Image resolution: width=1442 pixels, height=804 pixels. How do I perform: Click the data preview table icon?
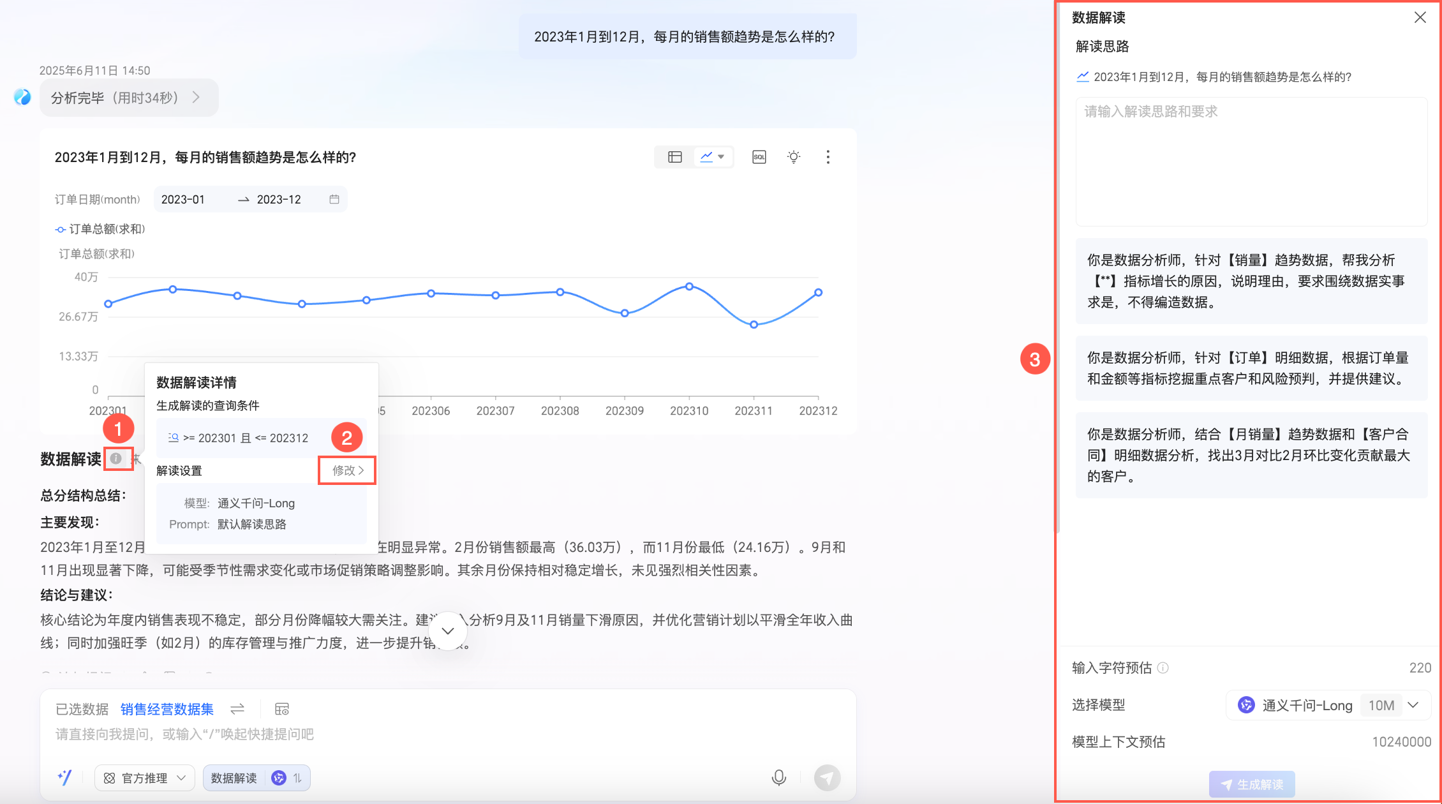tap(281, 709)
